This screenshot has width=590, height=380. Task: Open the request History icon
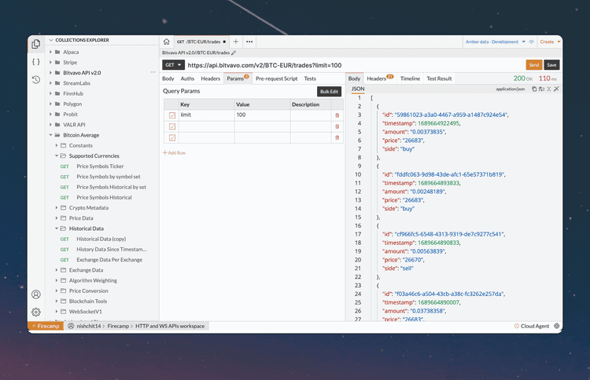(36, 79)
